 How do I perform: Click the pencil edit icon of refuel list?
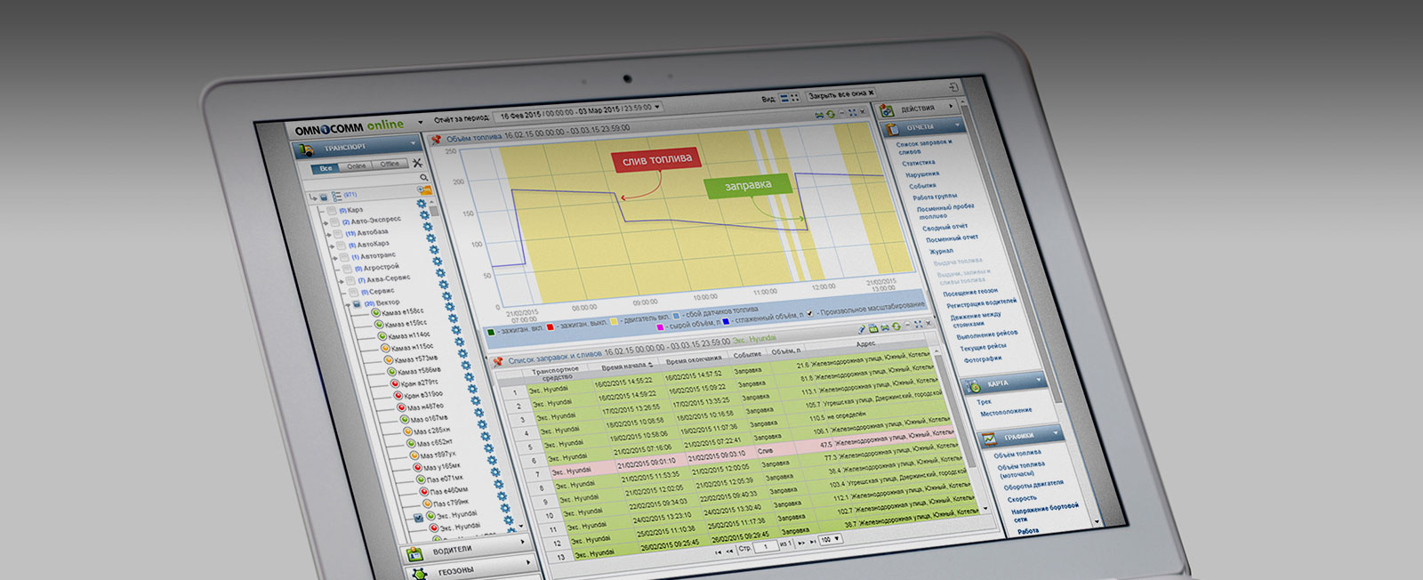pos(863,331)
